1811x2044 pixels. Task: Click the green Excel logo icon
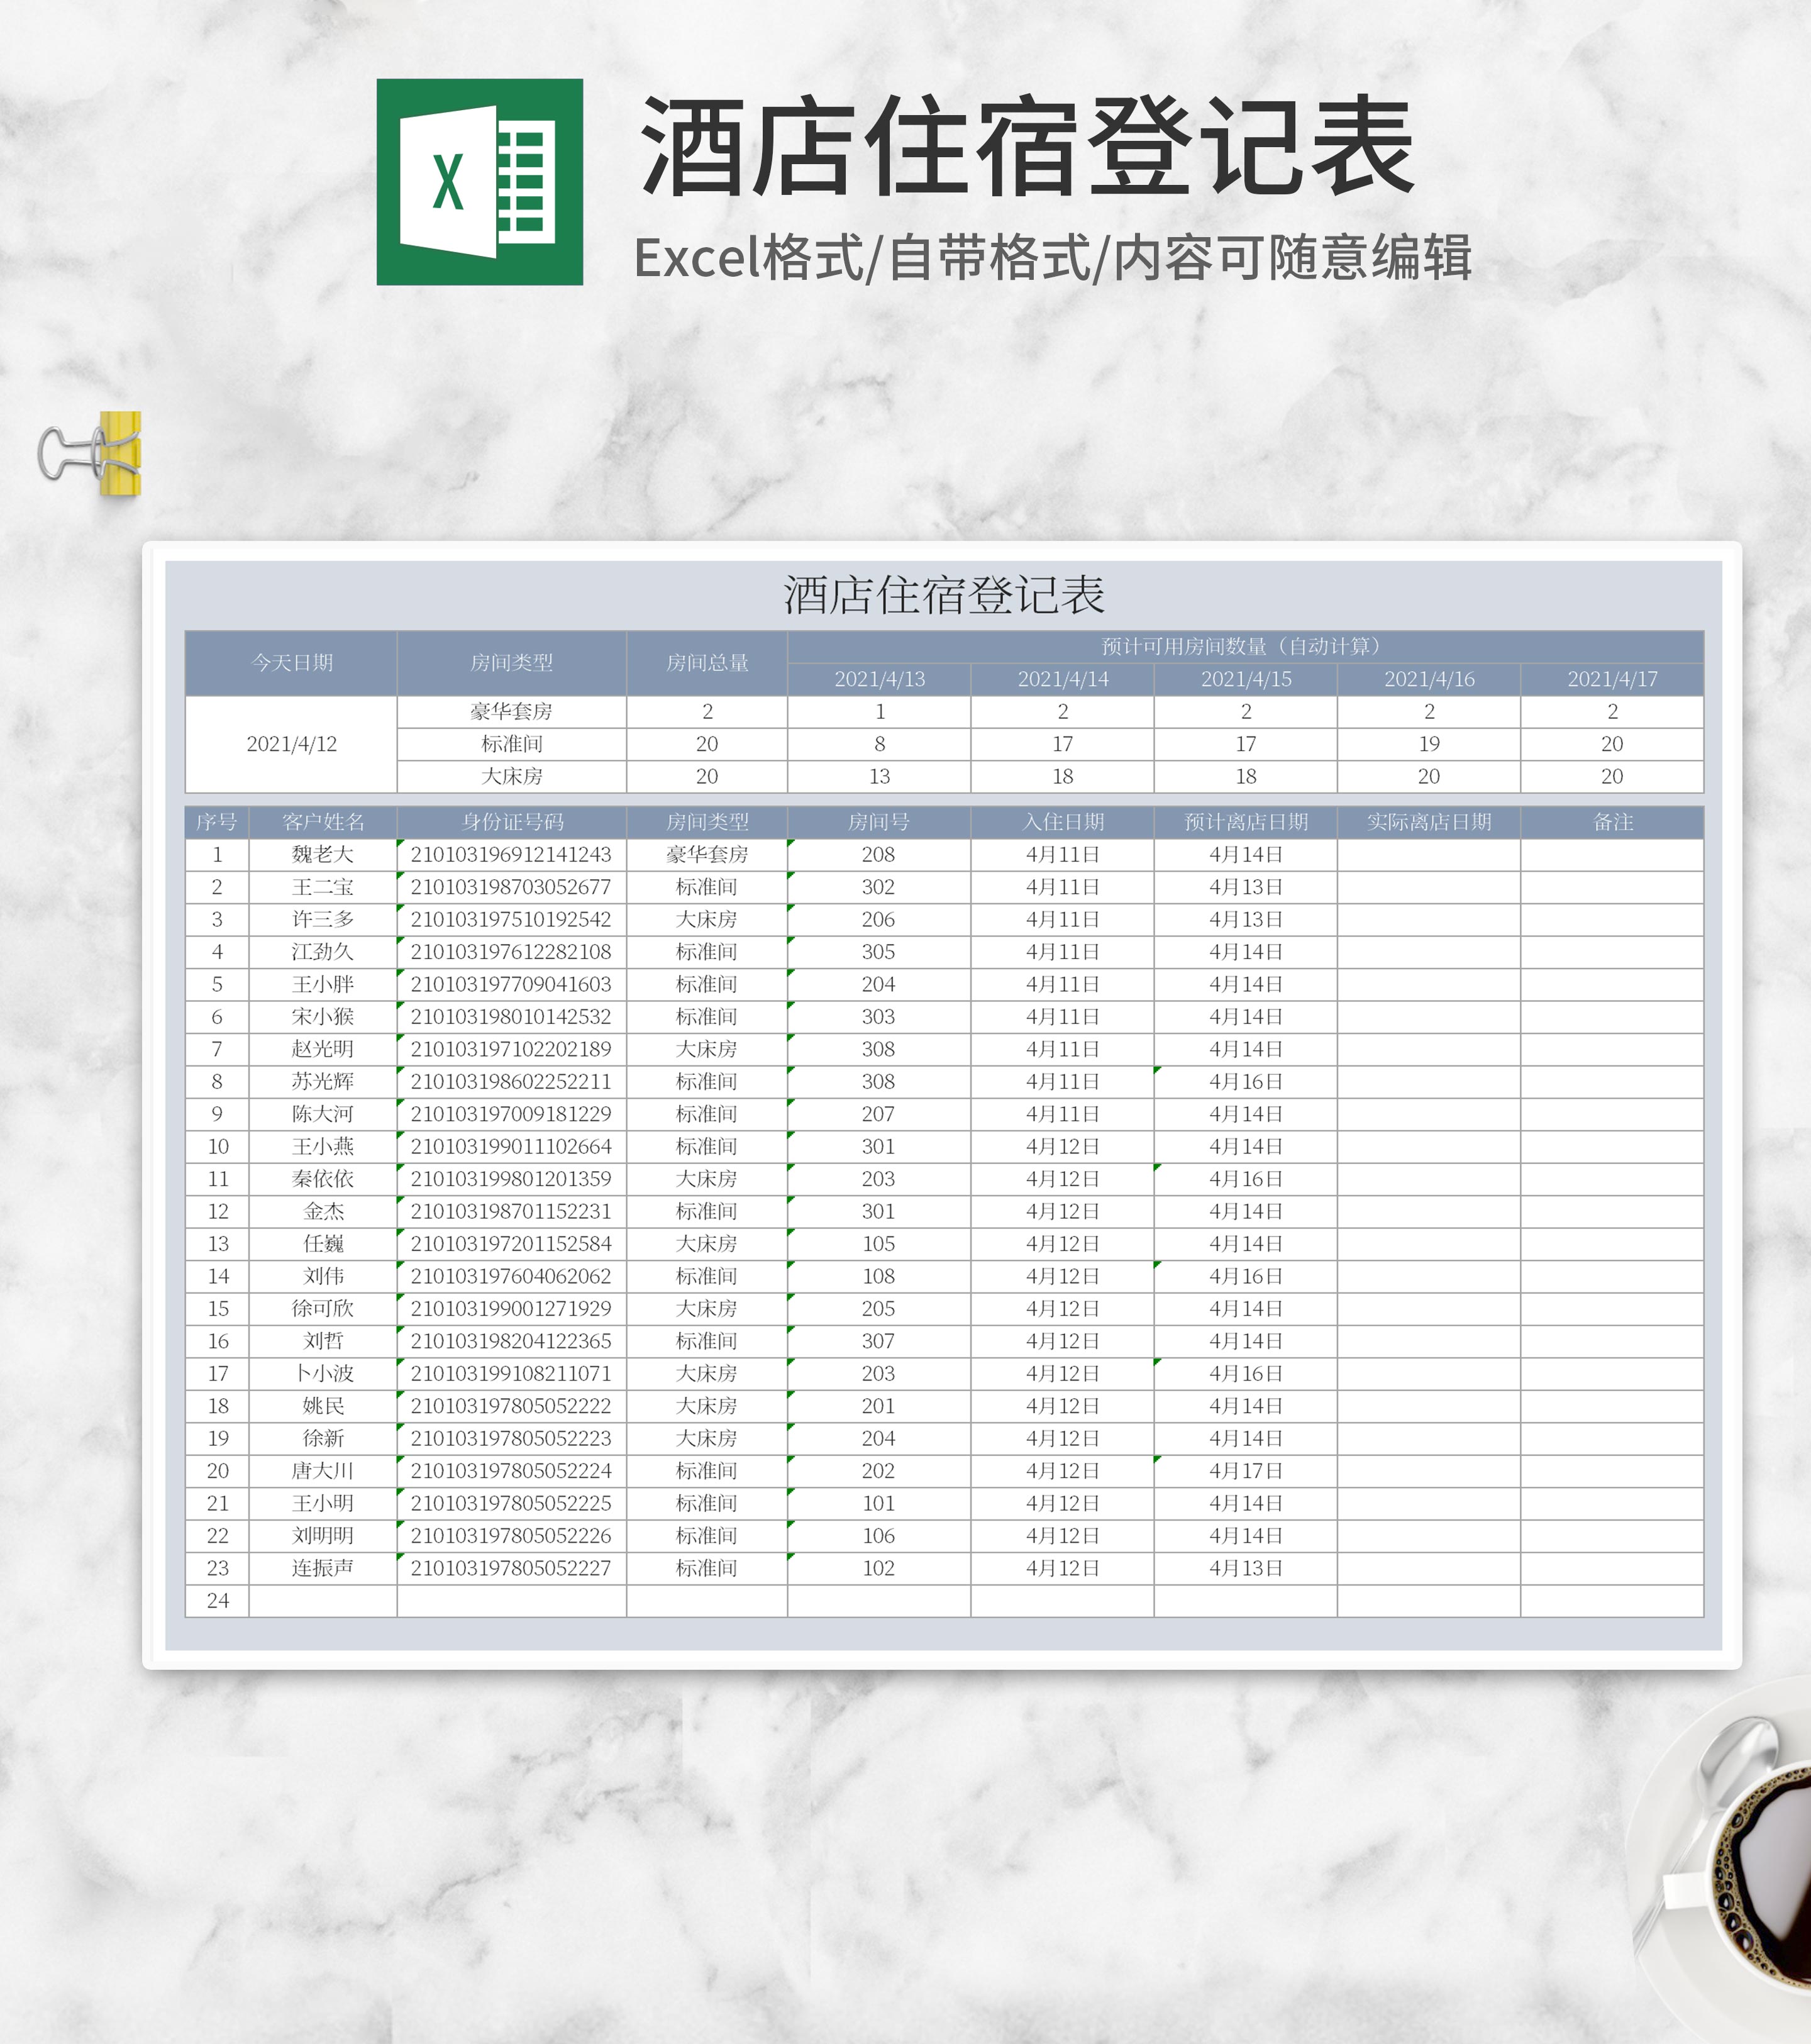pyautogui.click(x=479, y=182)
